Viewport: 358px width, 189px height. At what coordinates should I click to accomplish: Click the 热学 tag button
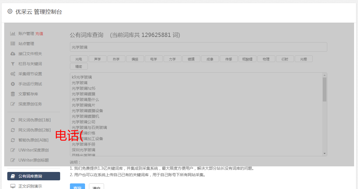[x=116, y=59]
